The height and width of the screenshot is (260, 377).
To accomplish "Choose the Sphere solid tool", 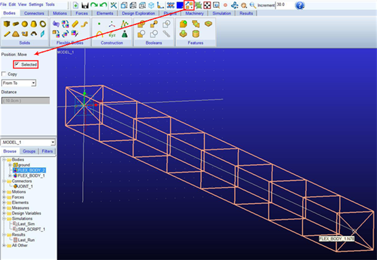I will pos(25,24).
